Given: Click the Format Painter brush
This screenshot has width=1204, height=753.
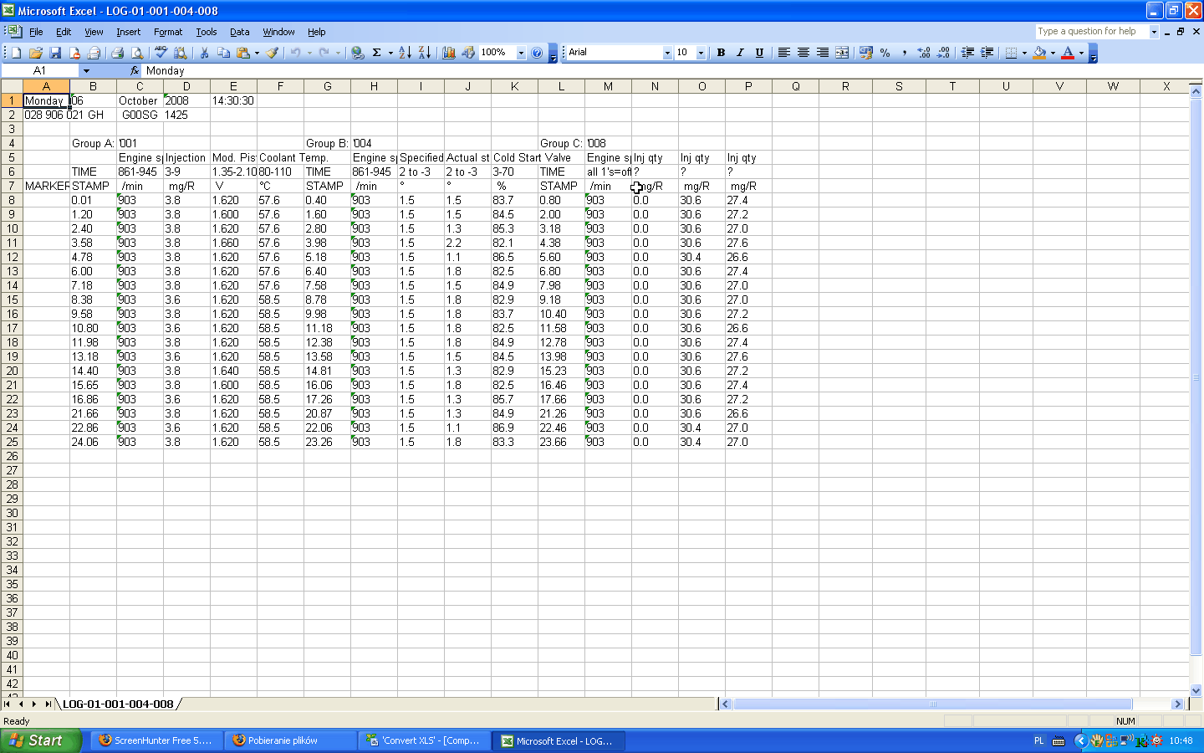Looking at the screenshot, I should coord(273,53).
